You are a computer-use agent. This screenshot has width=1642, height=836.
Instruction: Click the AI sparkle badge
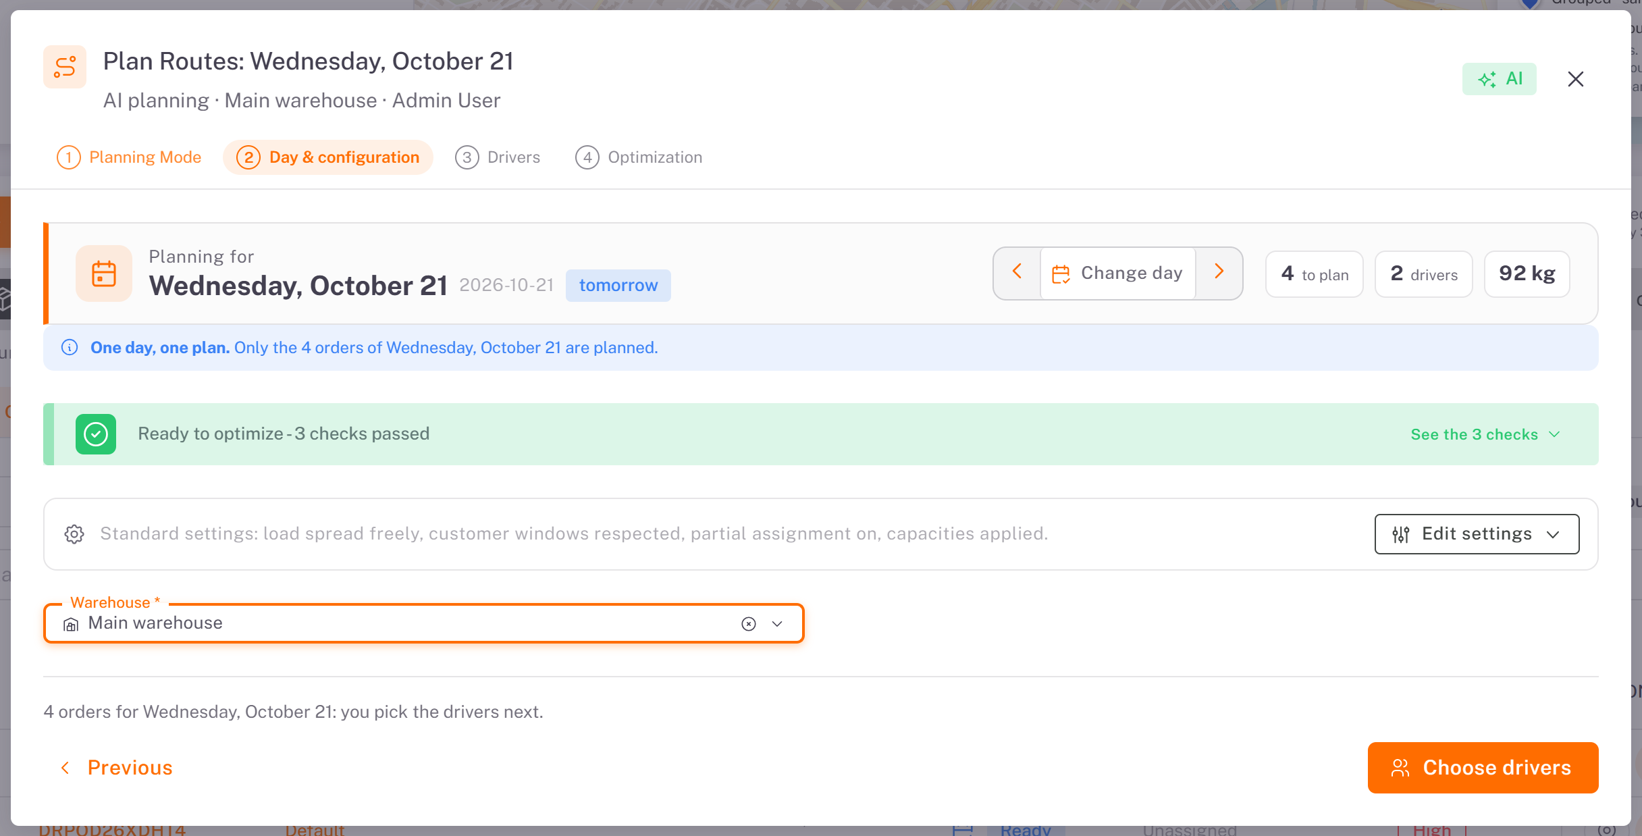pos(1499,79)
